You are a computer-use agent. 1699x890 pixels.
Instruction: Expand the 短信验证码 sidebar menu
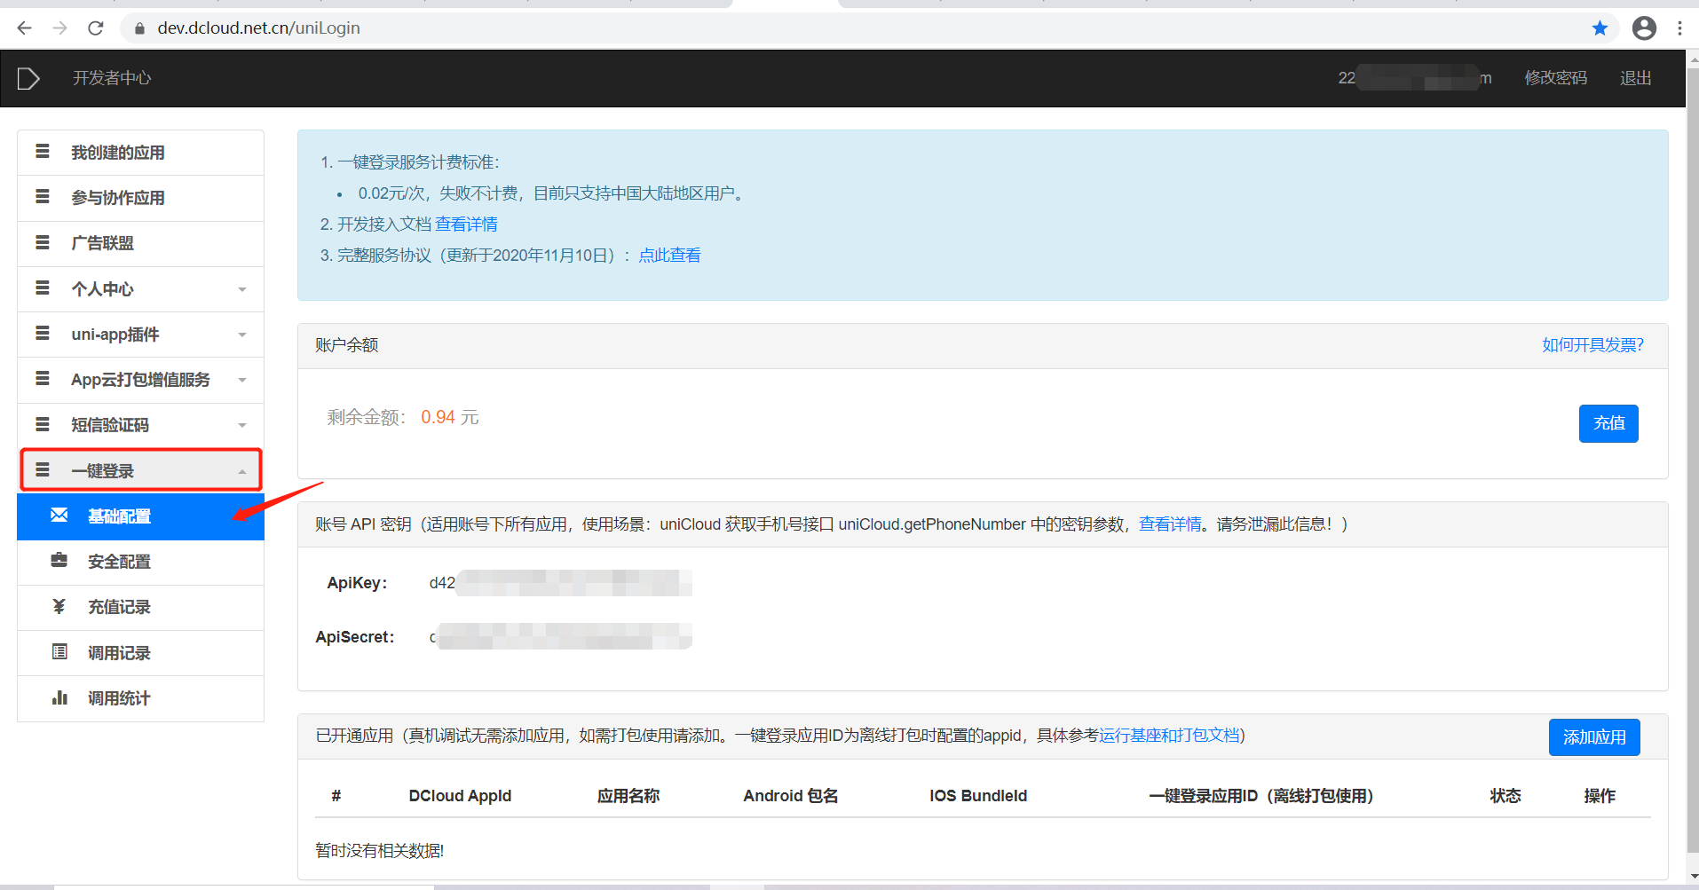tap(241, 424)
